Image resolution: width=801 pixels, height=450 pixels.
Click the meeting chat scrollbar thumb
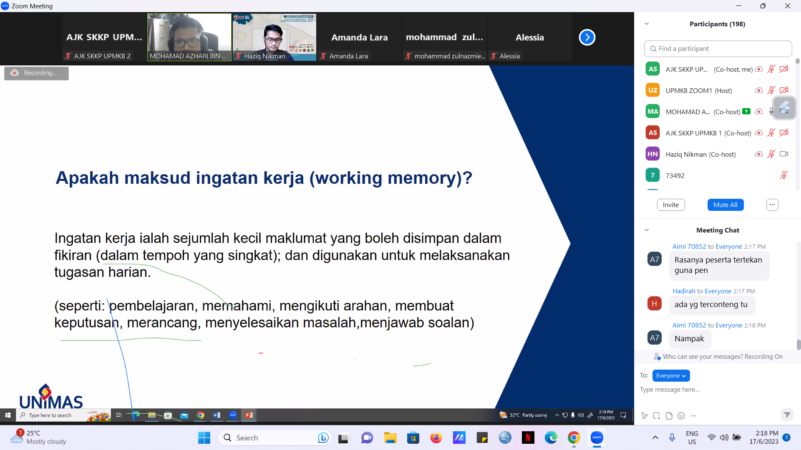(798, 345)
